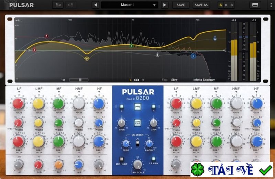275x179 pixels.
Task: Undo the last change with the undo arrow
Action: 58,5
